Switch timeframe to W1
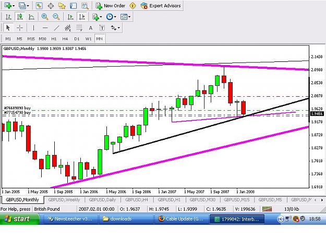Screen dimensions: 326x244 [x=88, y=39]
